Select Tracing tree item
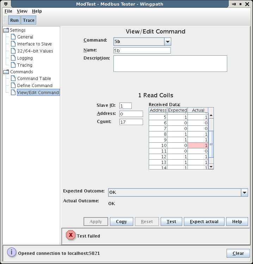The width and height of the screenshot is (253, 264). tap(25, 65)
